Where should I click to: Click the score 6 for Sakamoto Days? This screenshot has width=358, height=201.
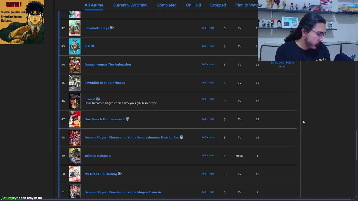coord(224,28)
